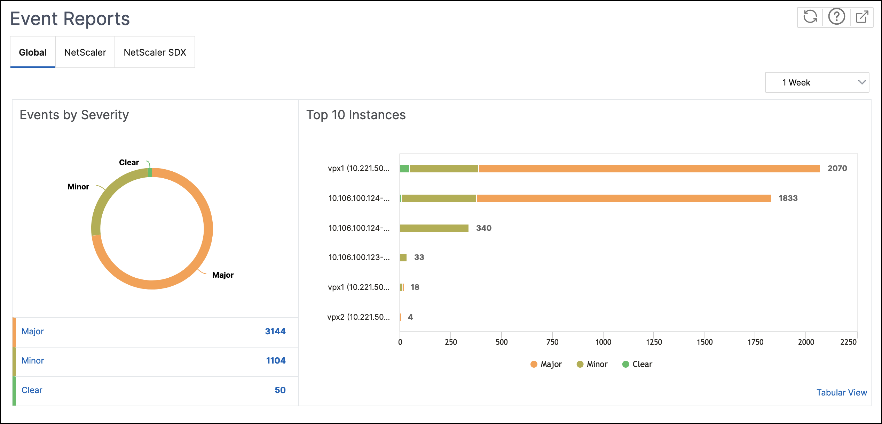Open the Tabular View link
The width and height of the screenshot is (882, 424).
[x=842, y=392]
